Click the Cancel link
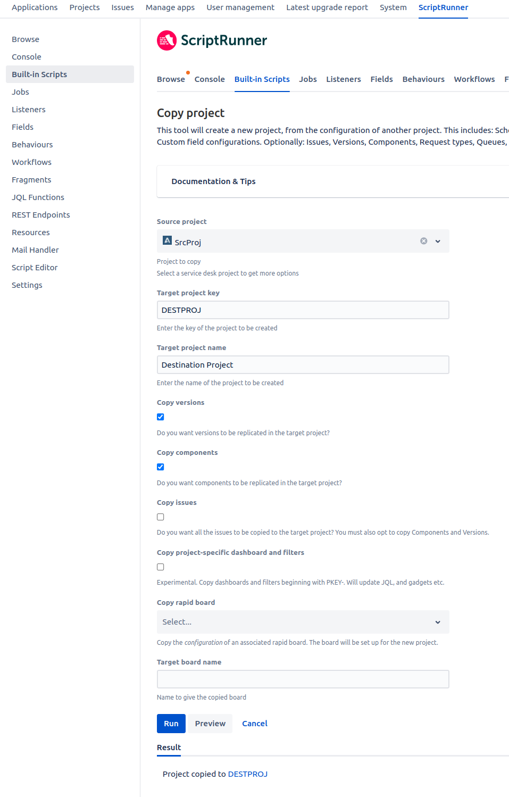The image size is (509, 797). click(x=255, y=724)
